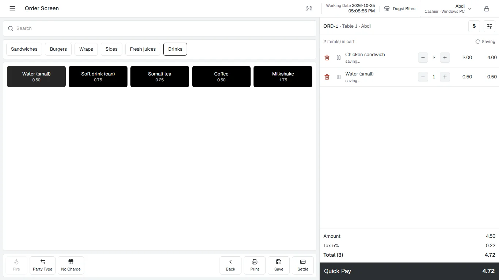Mark order as No Charge
Screen dimensions: 499x280
point(71,265)
